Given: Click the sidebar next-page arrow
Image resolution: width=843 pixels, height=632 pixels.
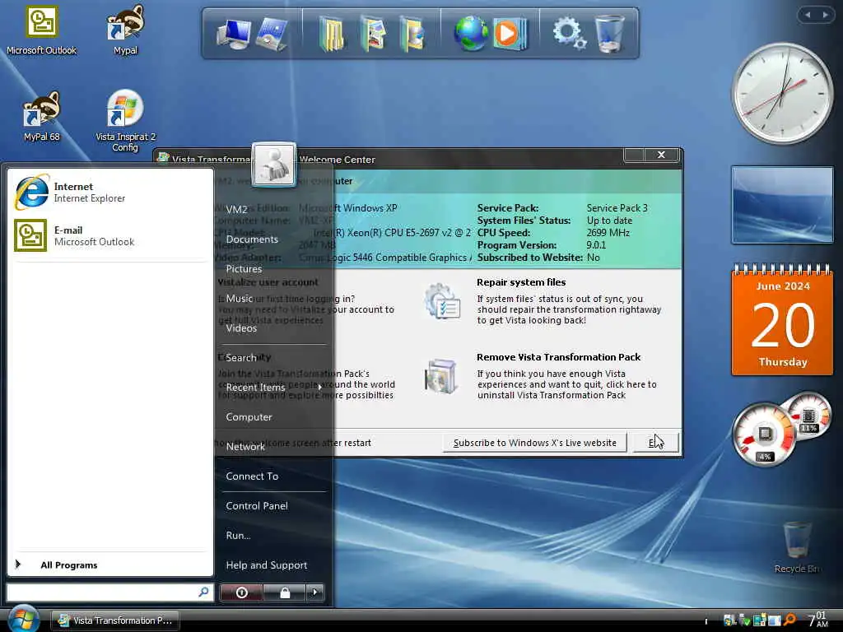Looking at the screenshot, I should (x=825, y=15).
